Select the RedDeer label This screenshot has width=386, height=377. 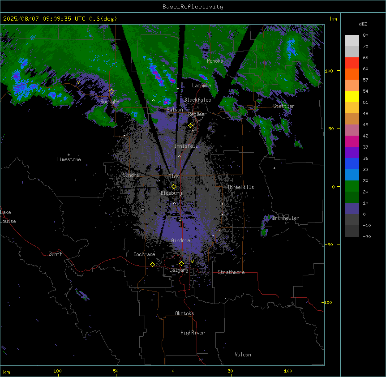[197, 114]
